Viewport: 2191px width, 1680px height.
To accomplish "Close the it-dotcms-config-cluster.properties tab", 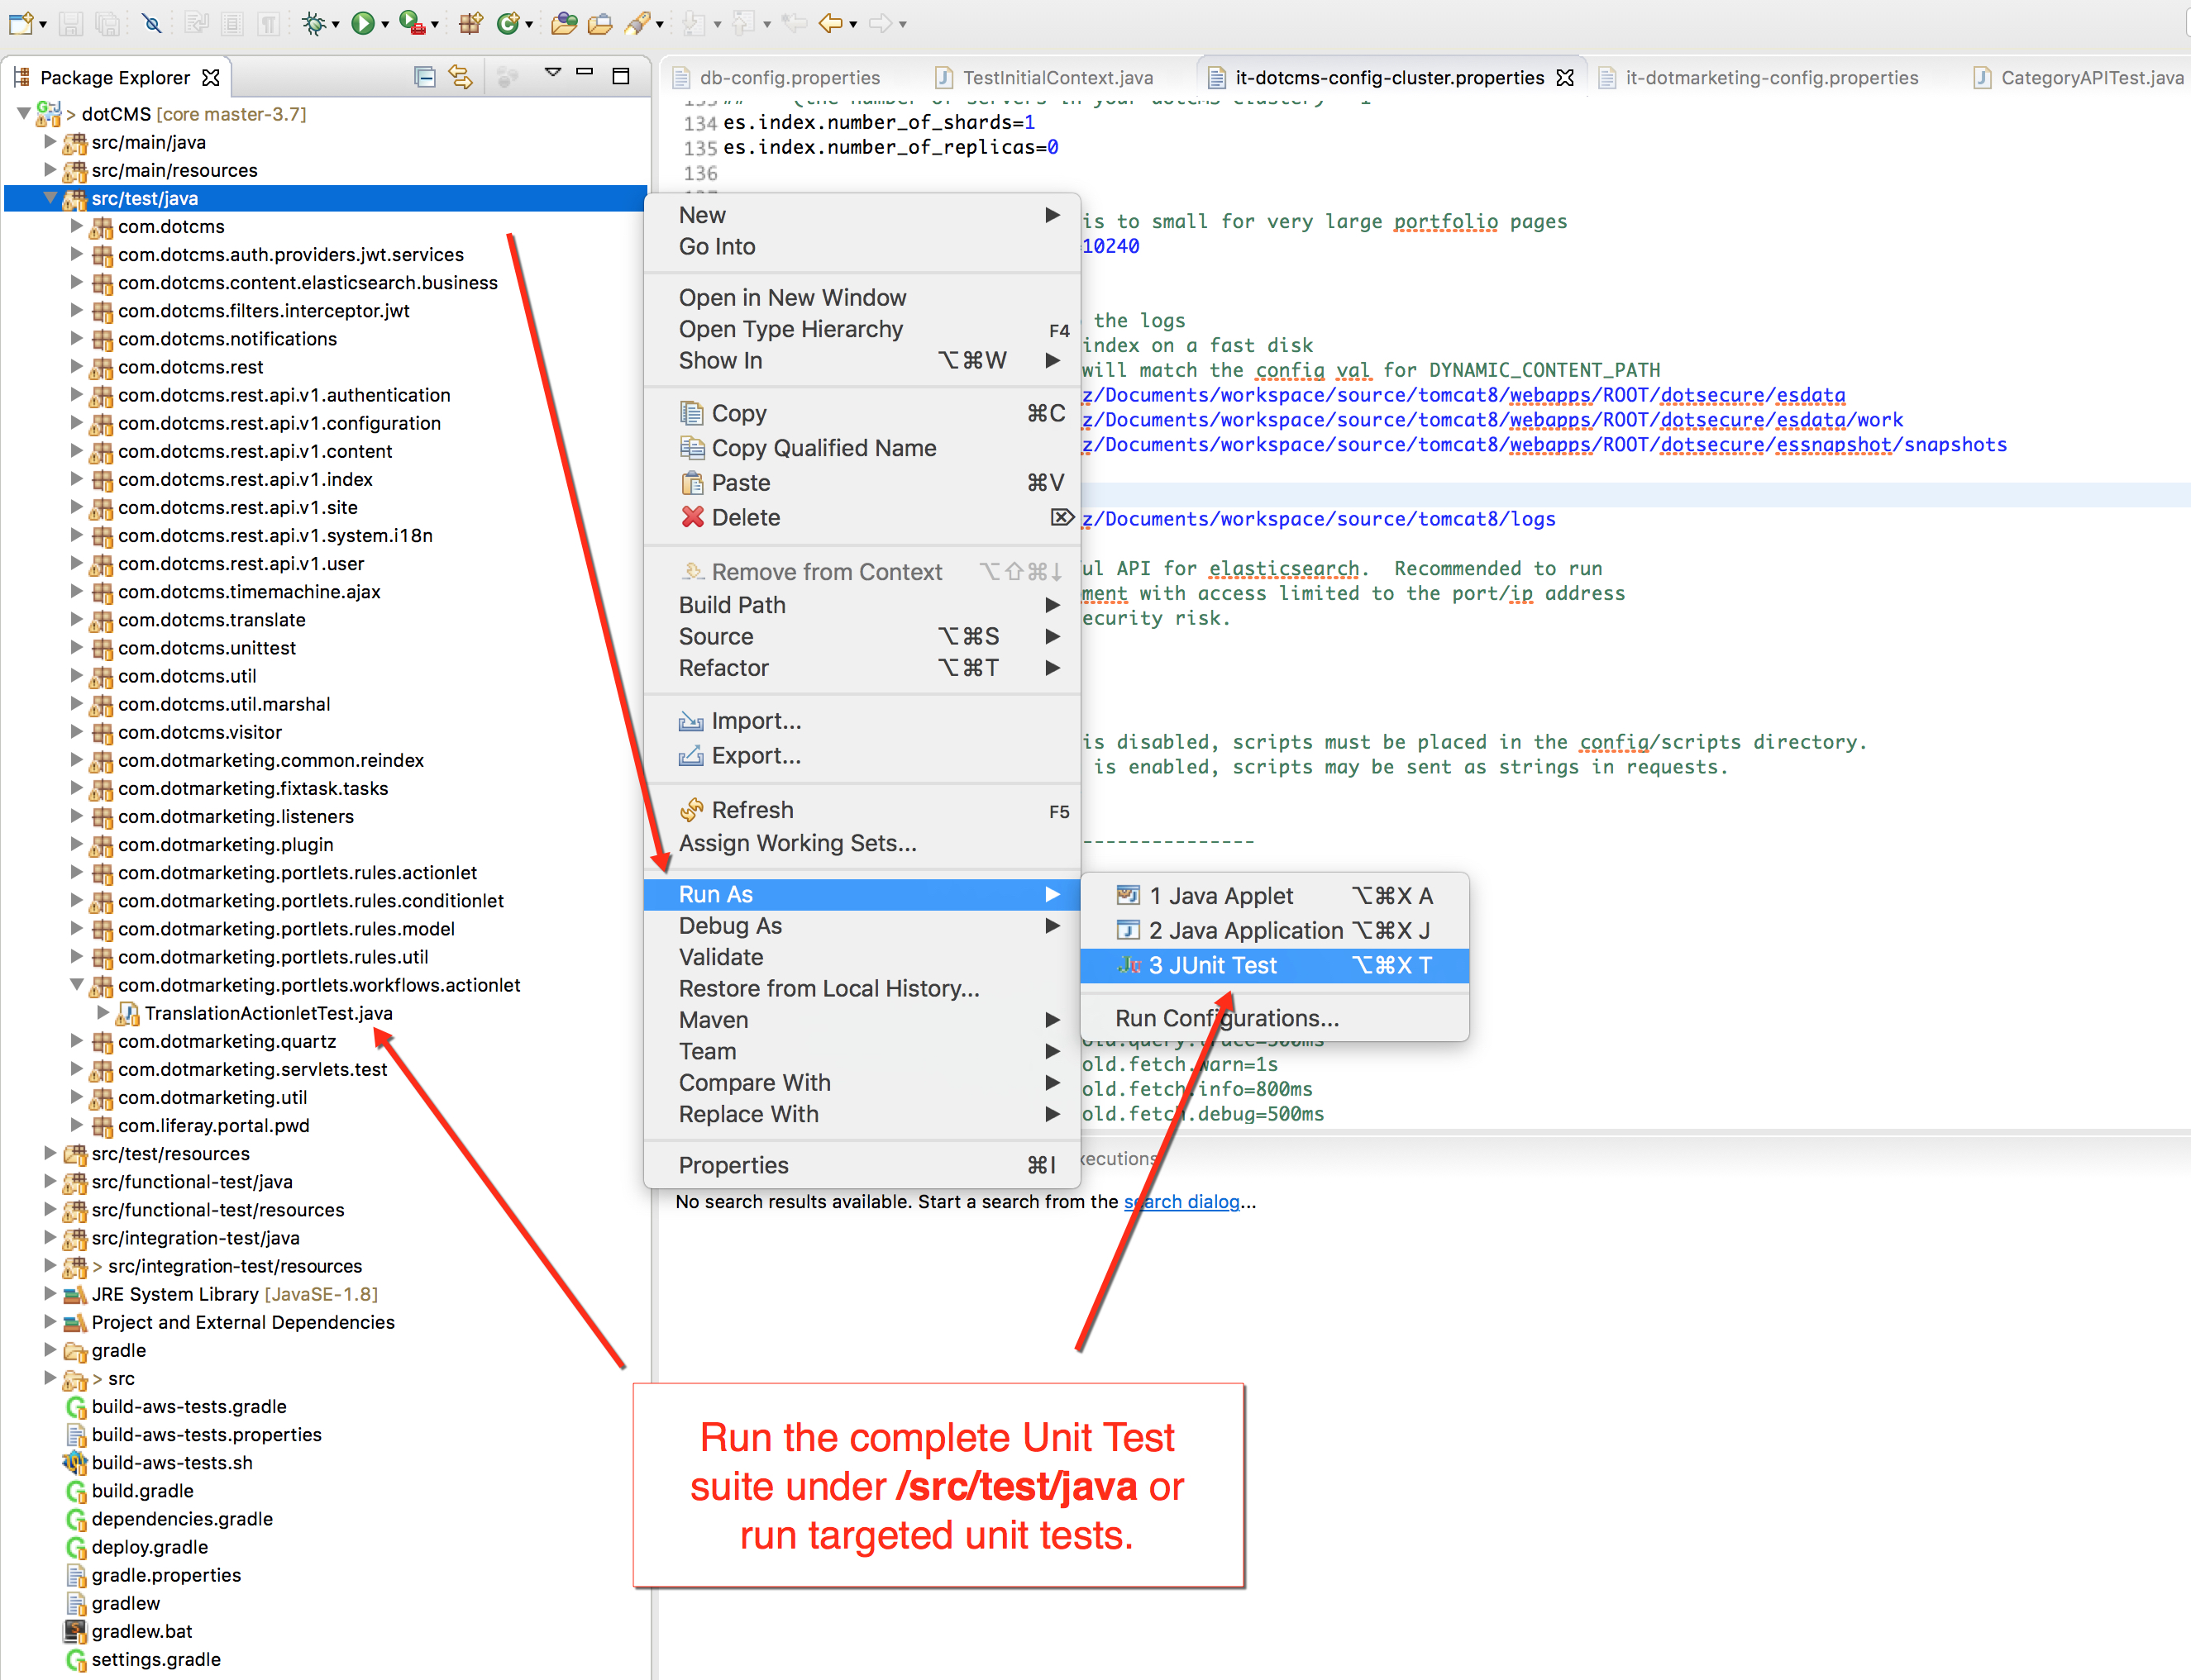I will click(1565, 78).
